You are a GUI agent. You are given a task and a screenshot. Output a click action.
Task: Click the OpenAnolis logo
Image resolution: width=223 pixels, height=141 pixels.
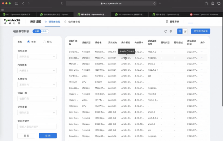(12, 22)
